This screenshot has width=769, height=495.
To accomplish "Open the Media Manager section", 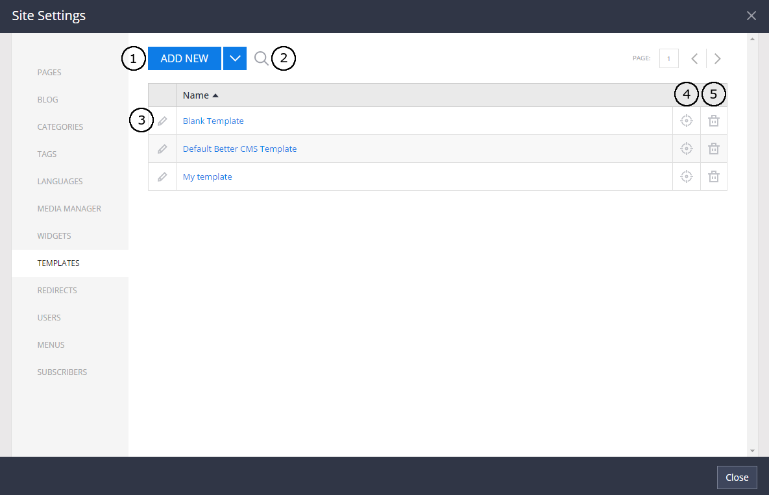I will pos(69,208).
